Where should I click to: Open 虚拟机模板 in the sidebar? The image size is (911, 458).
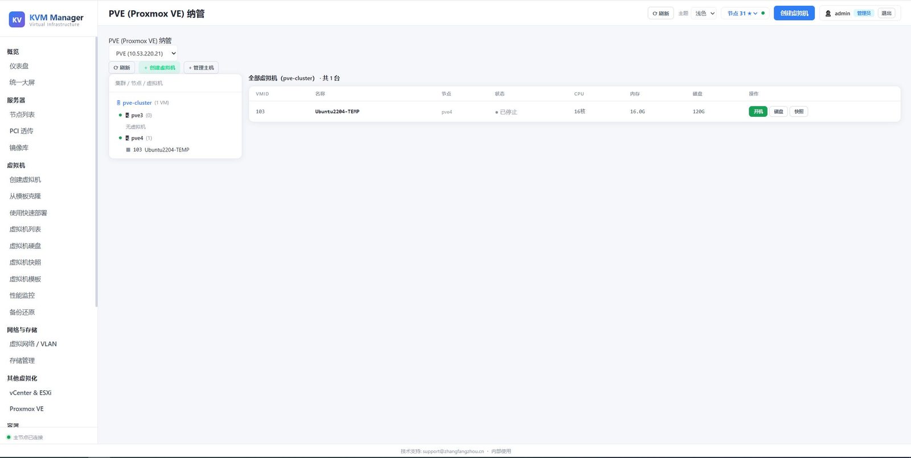coord(26,279)
